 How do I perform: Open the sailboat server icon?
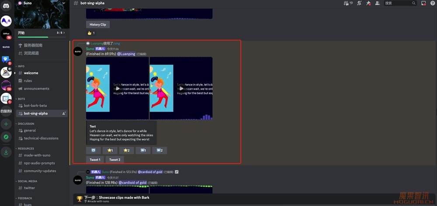(x=6, y=73)
